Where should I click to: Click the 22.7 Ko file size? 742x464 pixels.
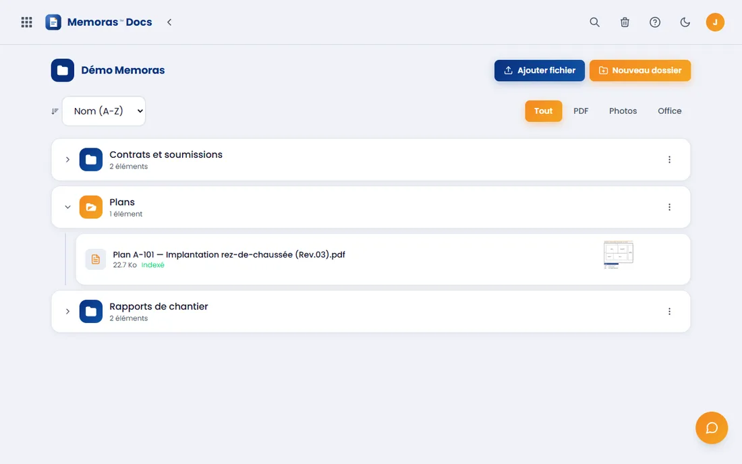[x=125, y=265]
